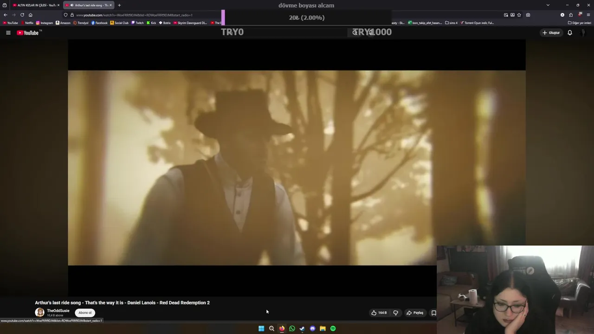This screenshot has width=594, height=334.
Task: Click the video player to pause
Action: [297, 168]
